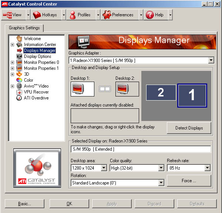Open the Color quality dropdown
222x213 pixels.
point(161,168)
